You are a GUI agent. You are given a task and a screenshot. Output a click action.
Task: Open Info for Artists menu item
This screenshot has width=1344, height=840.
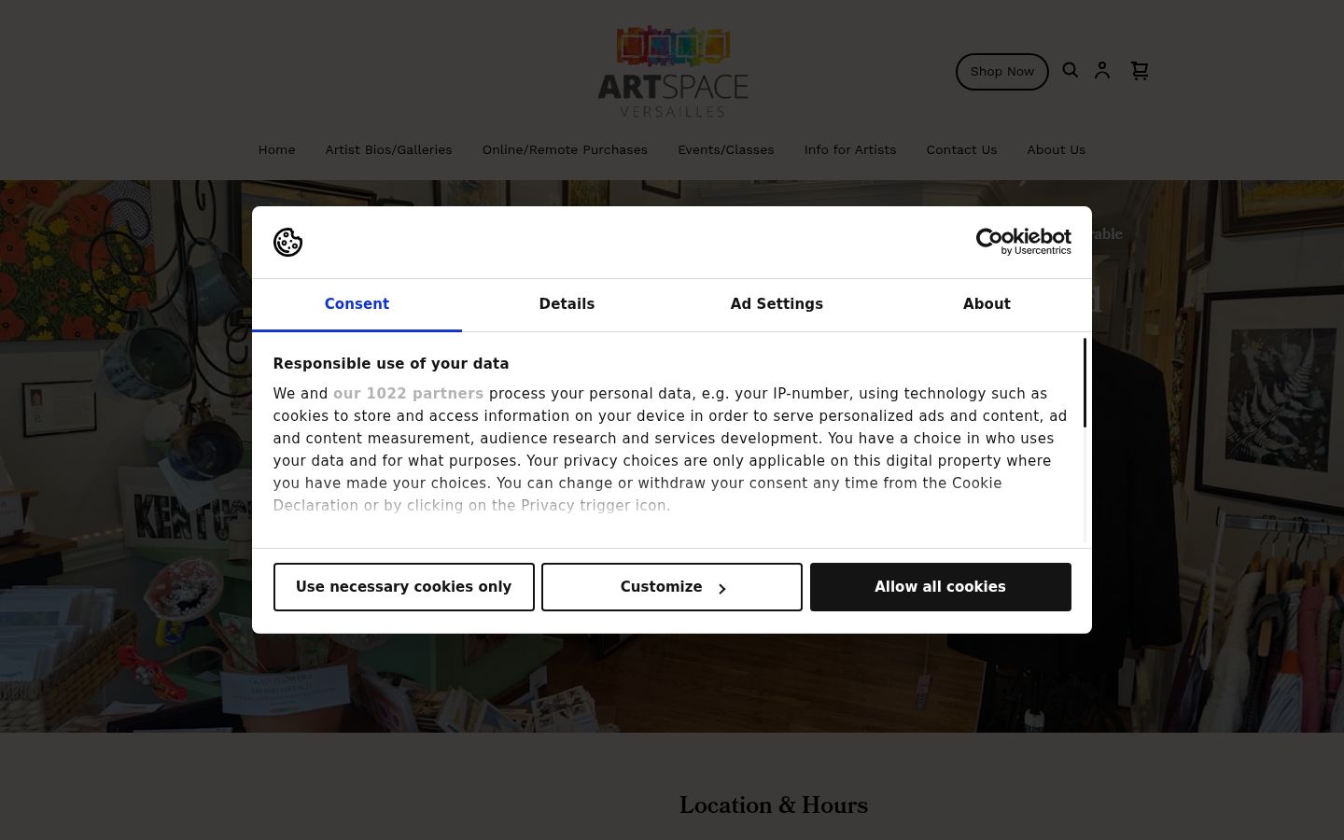point(849,149)
